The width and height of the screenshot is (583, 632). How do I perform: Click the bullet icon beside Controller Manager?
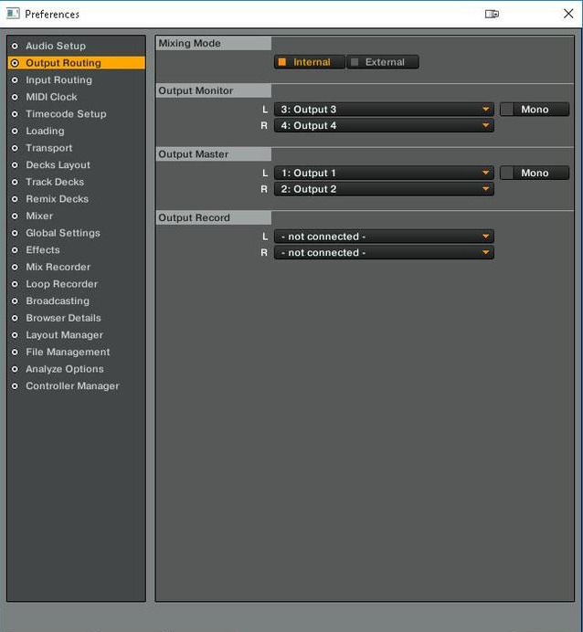point(15,386)
